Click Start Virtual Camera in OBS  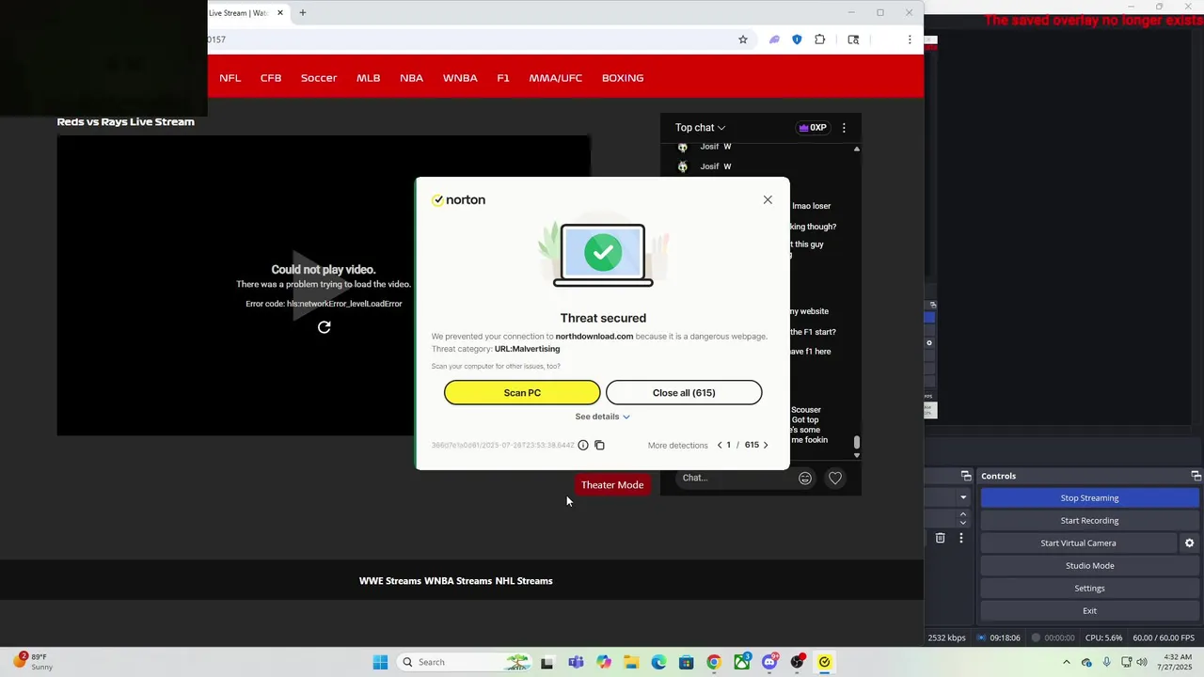click(x=1079, y=543)
